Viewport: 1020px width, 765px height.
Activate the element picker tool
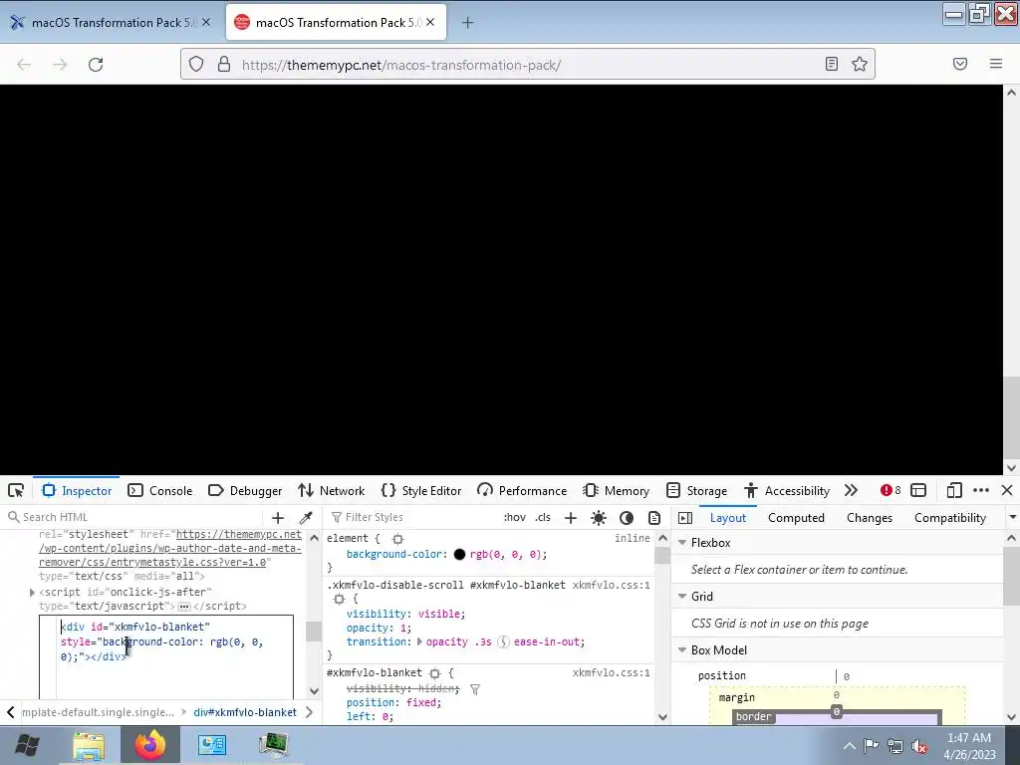pyautogui.click(x=16, y=490)
